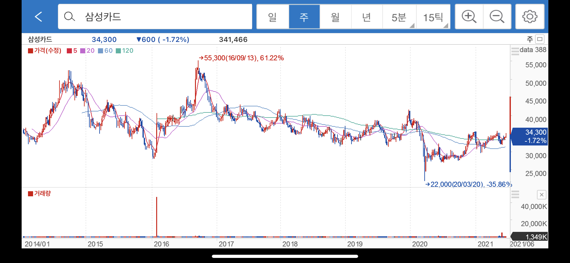Tap the 2014/01 date axis label
Image resolution: width=570 pixels, height=263 pixels.
coord(37,244)
